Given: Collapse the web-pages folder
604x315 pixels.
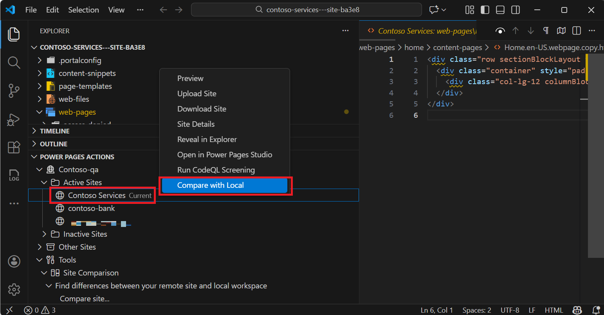Looking at the screenshot, I should [x=39, y=112].
